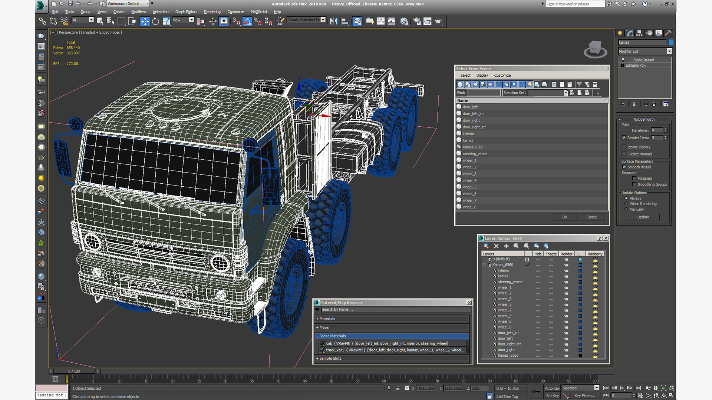The image size is (712, 400).
Task: Switch to the Create panel star icon
Action: point(620,33)
